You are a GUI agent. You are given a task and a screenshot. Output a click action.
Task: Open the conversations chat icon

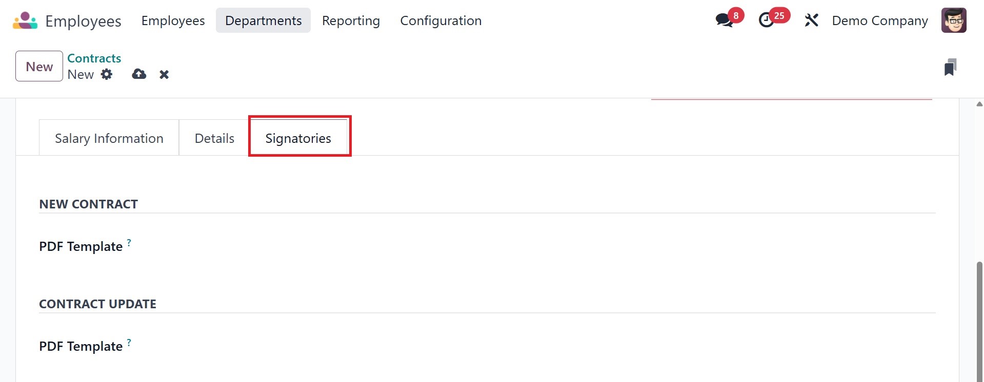[x=724, y=20]
